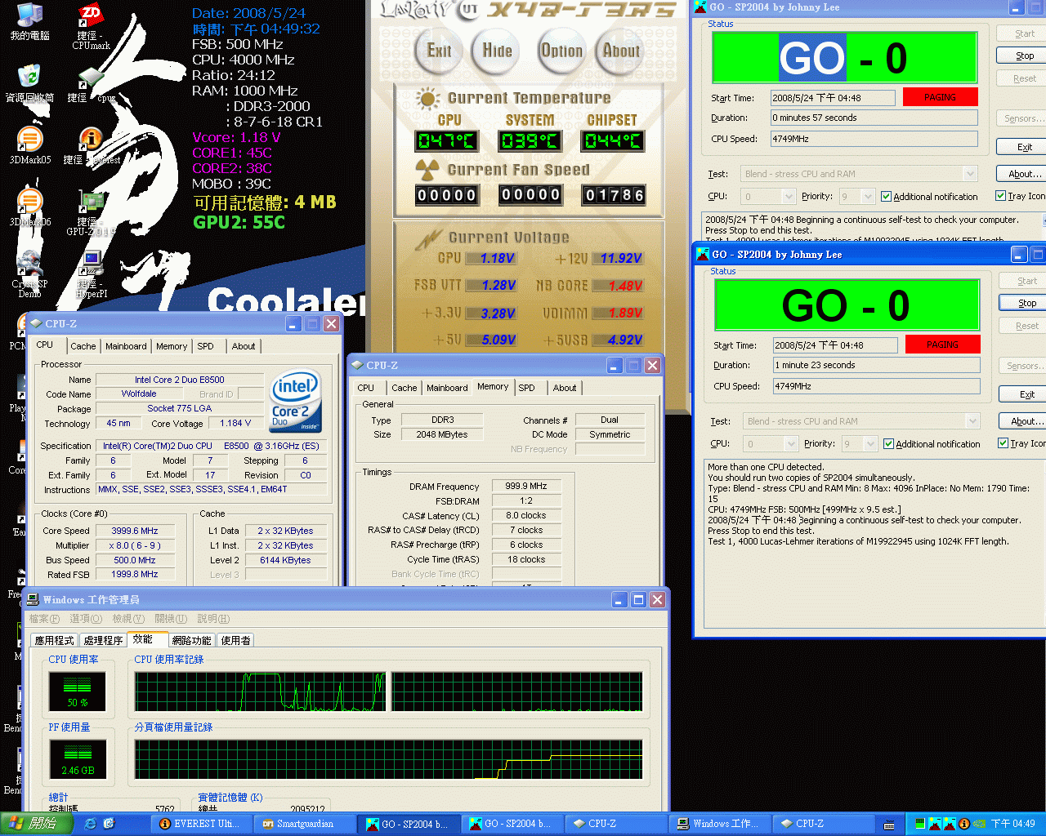Click the '3999.6 MHz' core speed value
Image resolution: width=1046 pixels, height=836 pixels.
click(x=135, y=531)
